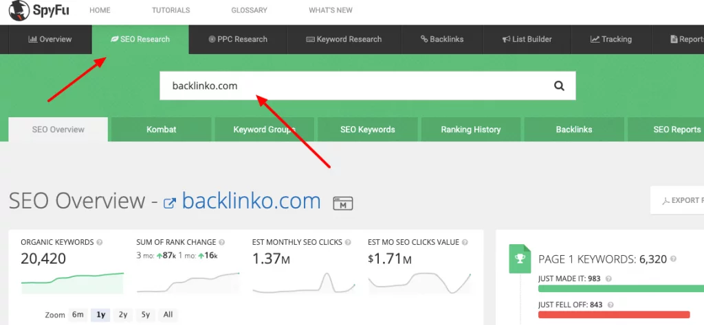Set chart zoom to All
The height and width of the screenshot is (325, 704).
click(168, 315)
